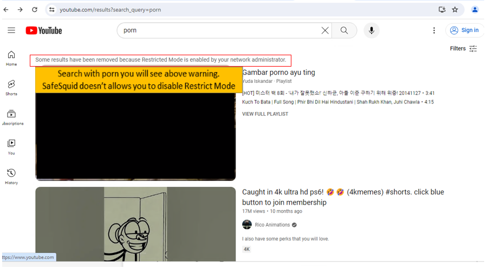Open Rico Animations channel avatar
488x268 pixels.
[247, 225]
